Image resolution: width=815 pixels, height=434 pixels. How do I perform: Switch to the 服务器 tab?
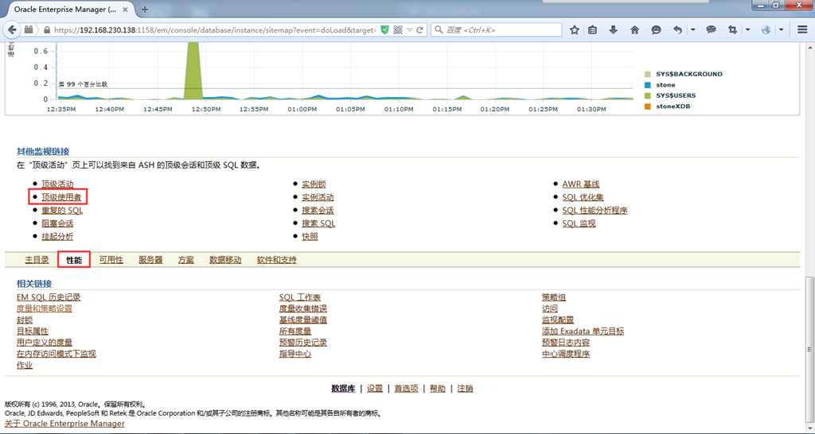click(150, 260)
